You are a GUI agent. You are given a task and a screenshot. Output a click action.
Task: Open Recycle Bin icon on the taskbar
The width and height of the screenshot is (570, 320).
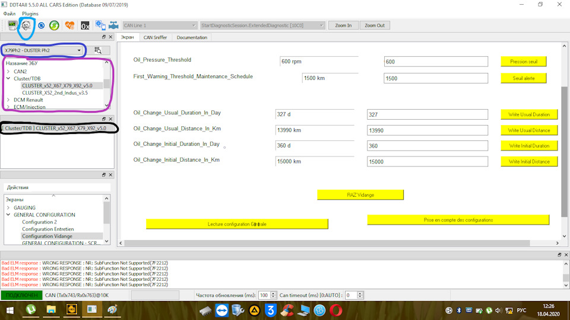(237, 311)
